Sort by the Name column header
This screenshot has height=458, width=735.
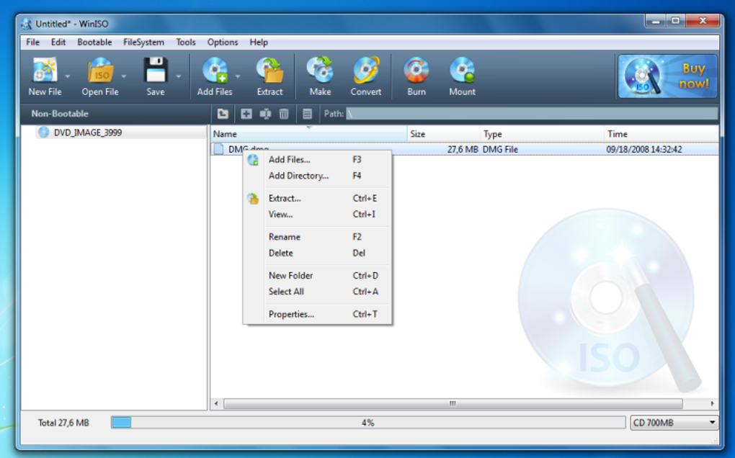click(309, 134)
